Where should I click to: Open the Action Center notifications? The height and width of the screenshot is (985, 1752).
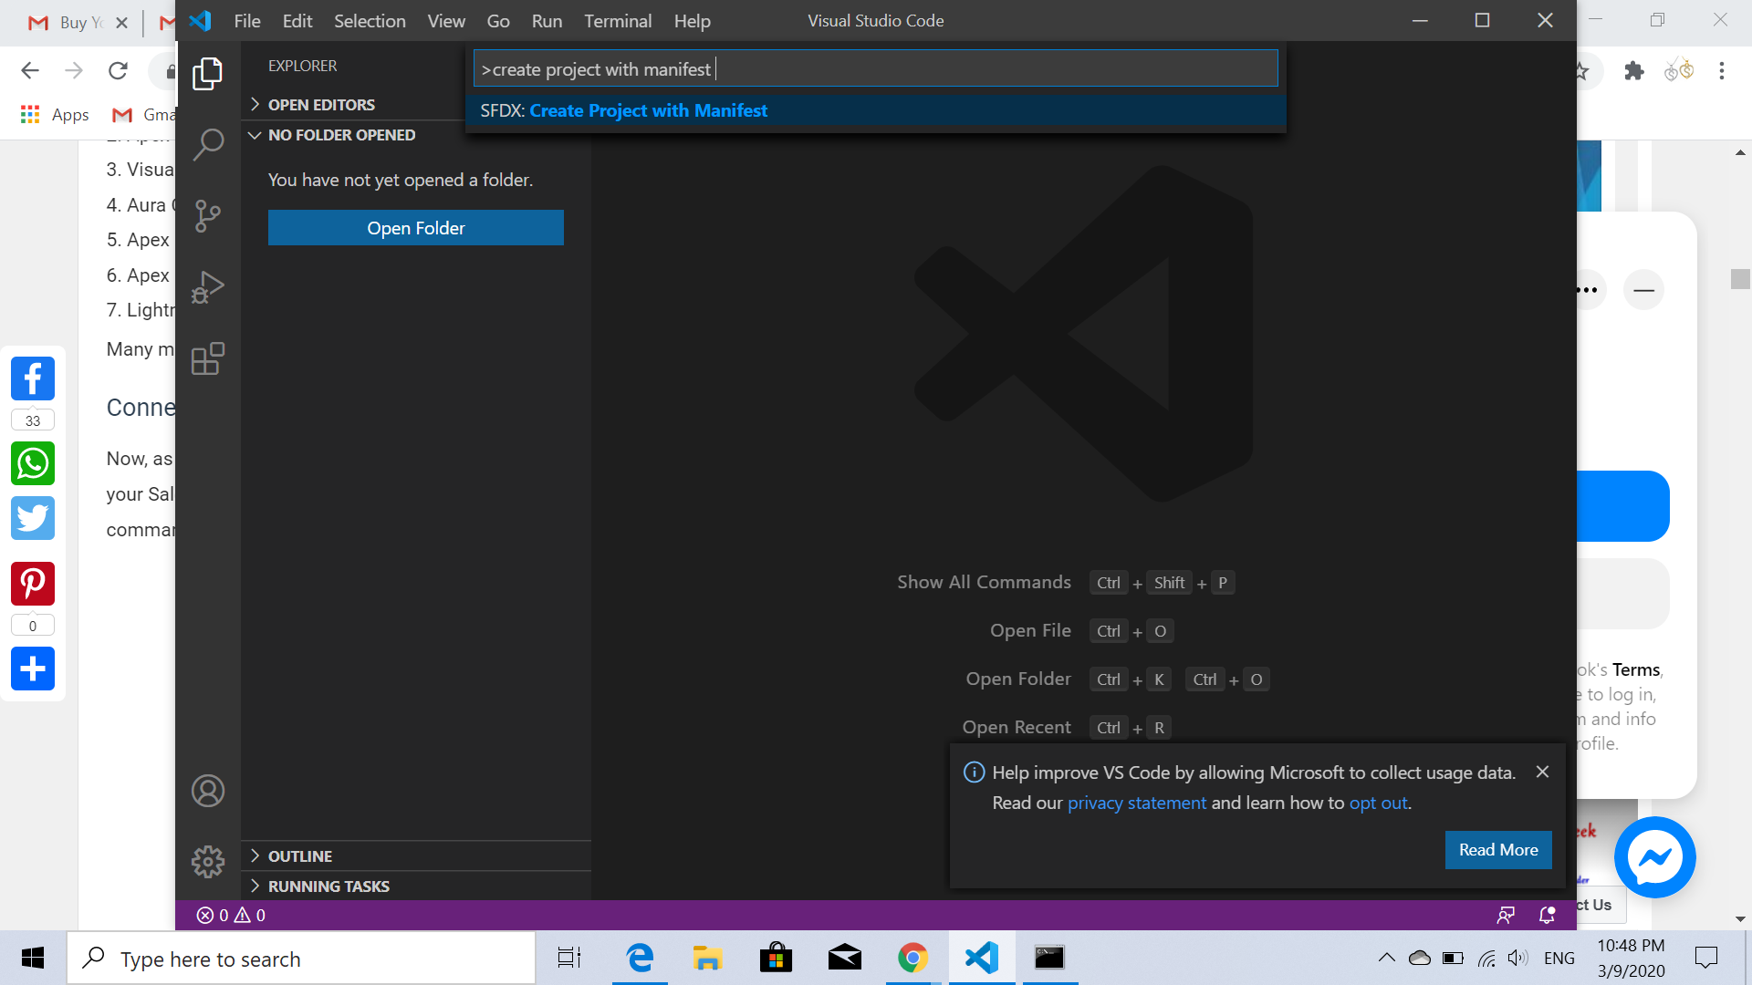(x=1705, y=958)
